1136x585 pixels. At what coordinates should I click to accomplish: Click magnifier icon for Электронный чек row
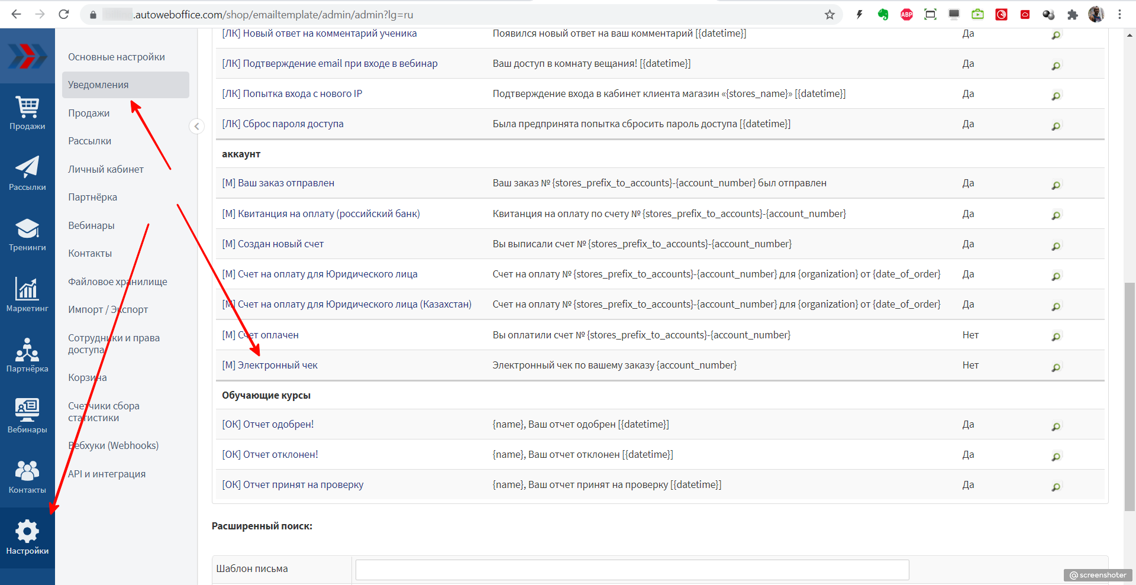point(1056,367)
